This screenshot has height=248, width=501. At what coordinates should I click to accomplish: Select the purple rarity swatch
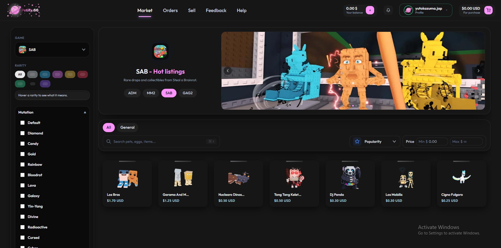[58, 74]
